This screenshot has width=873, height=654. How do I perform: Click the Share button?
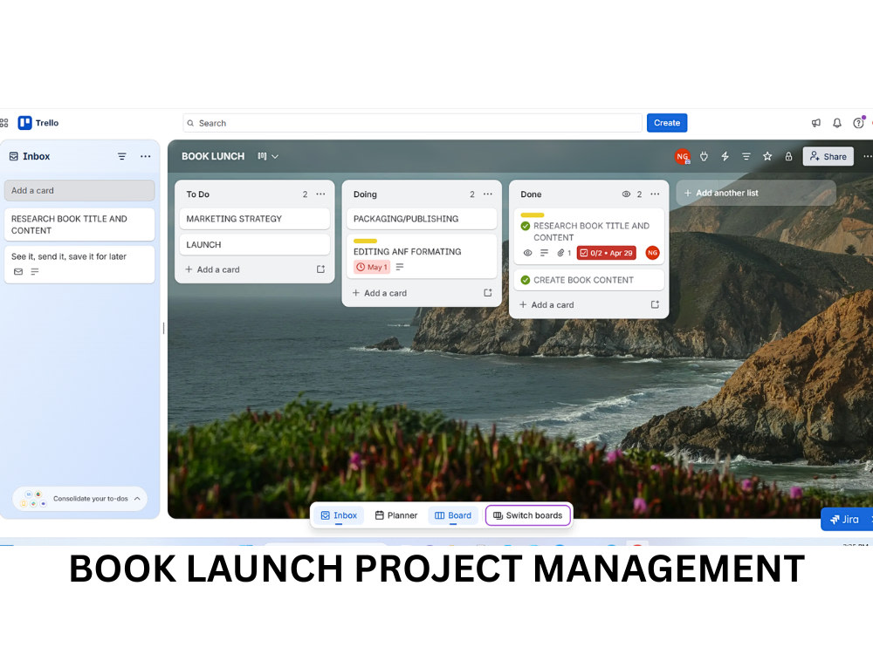pos(828,156)
